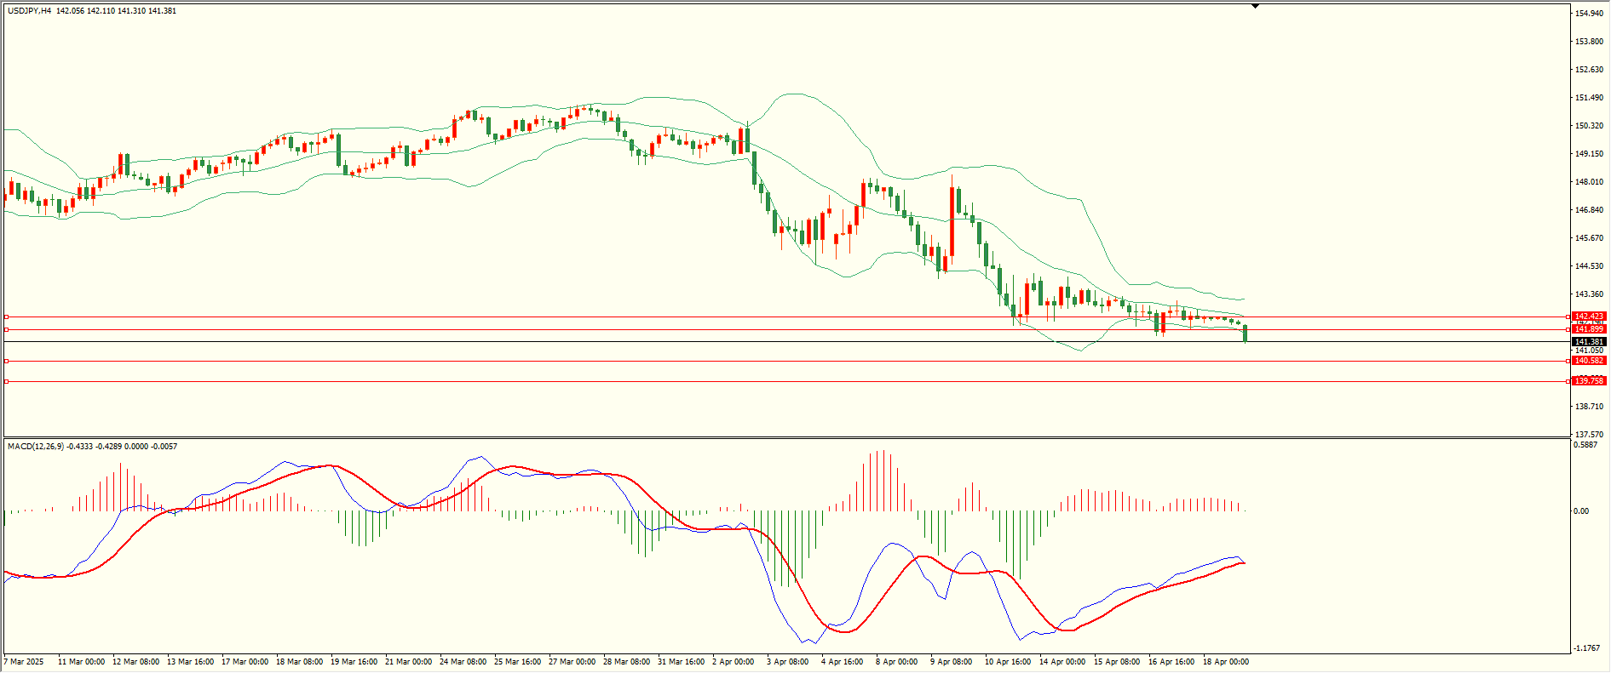Click the 149.150 price scale value
Image resolution: width=1611 pixels, height=673 pixels.
pos(1589,154)
